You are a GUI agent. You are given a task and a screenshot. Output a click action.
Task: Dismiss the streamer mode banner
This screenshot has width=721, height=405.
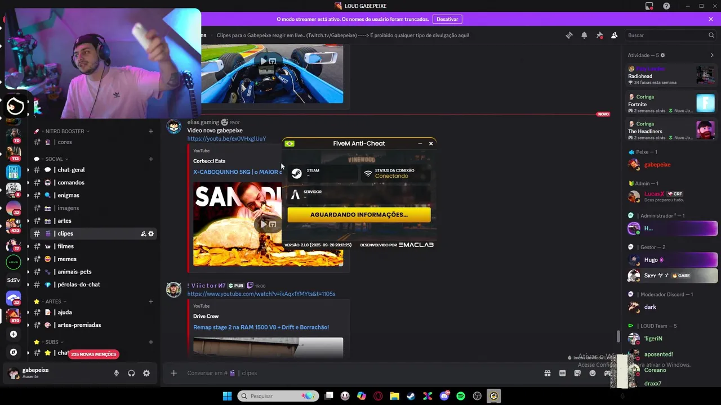(711, 19)
